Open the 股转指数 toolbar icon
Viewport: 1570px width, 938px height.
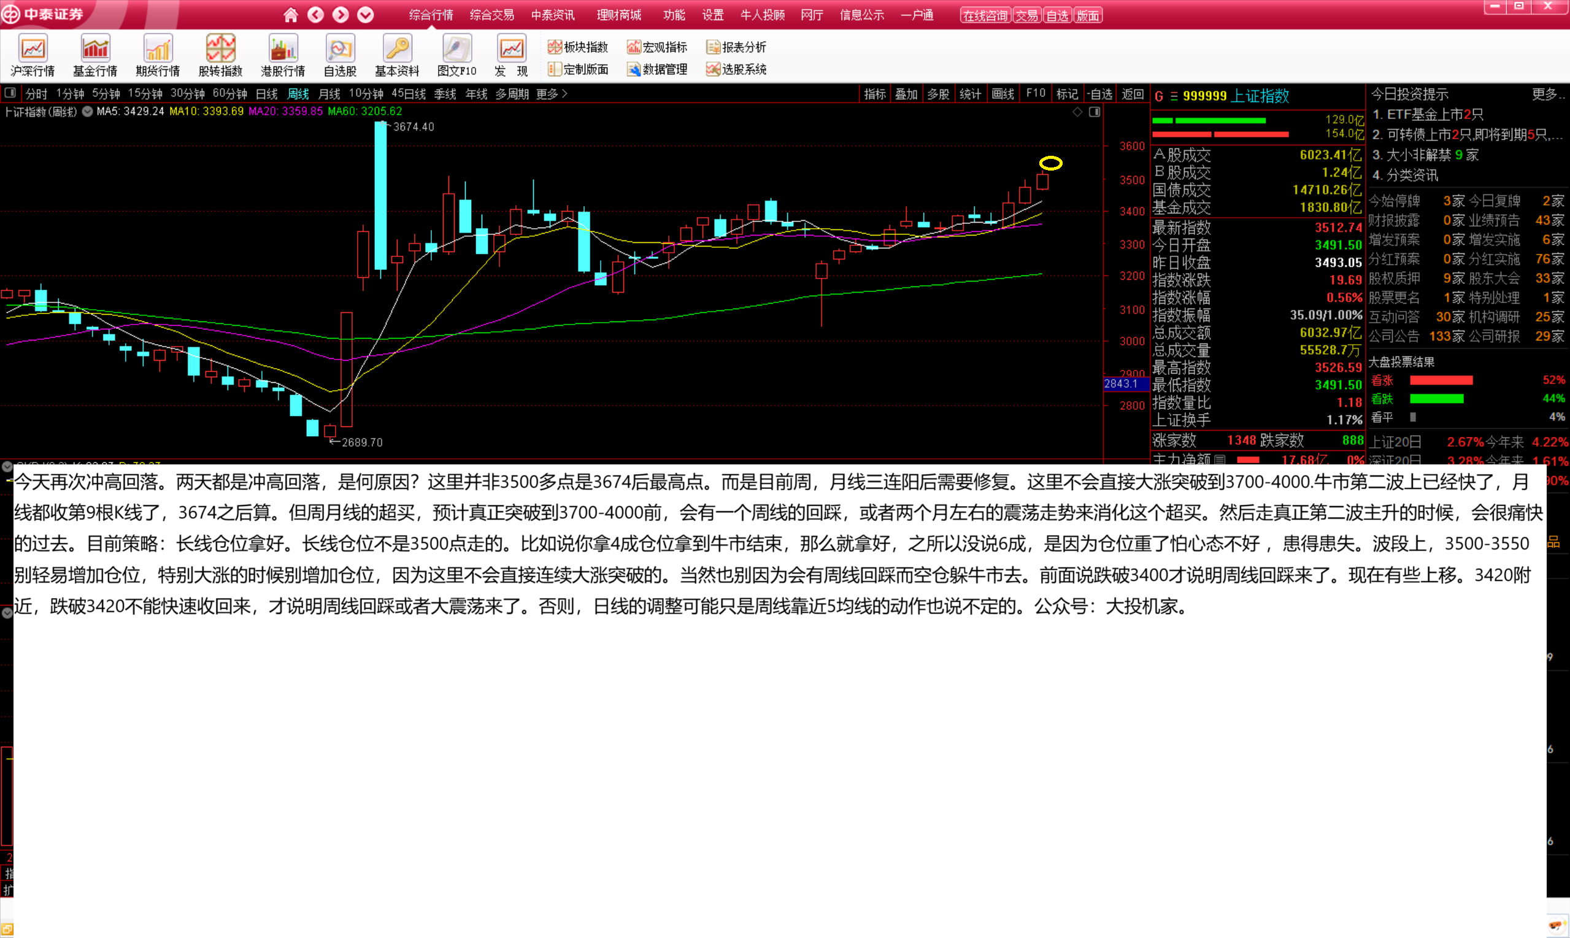221,56
